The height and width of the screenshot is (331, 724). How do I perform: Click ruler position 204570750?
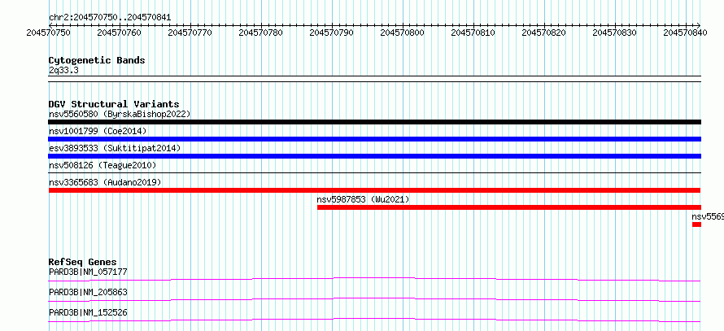pyautogui.click(x=49, y=33)
